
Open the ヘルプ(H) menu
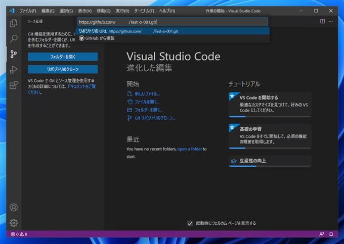pos(167,11)
